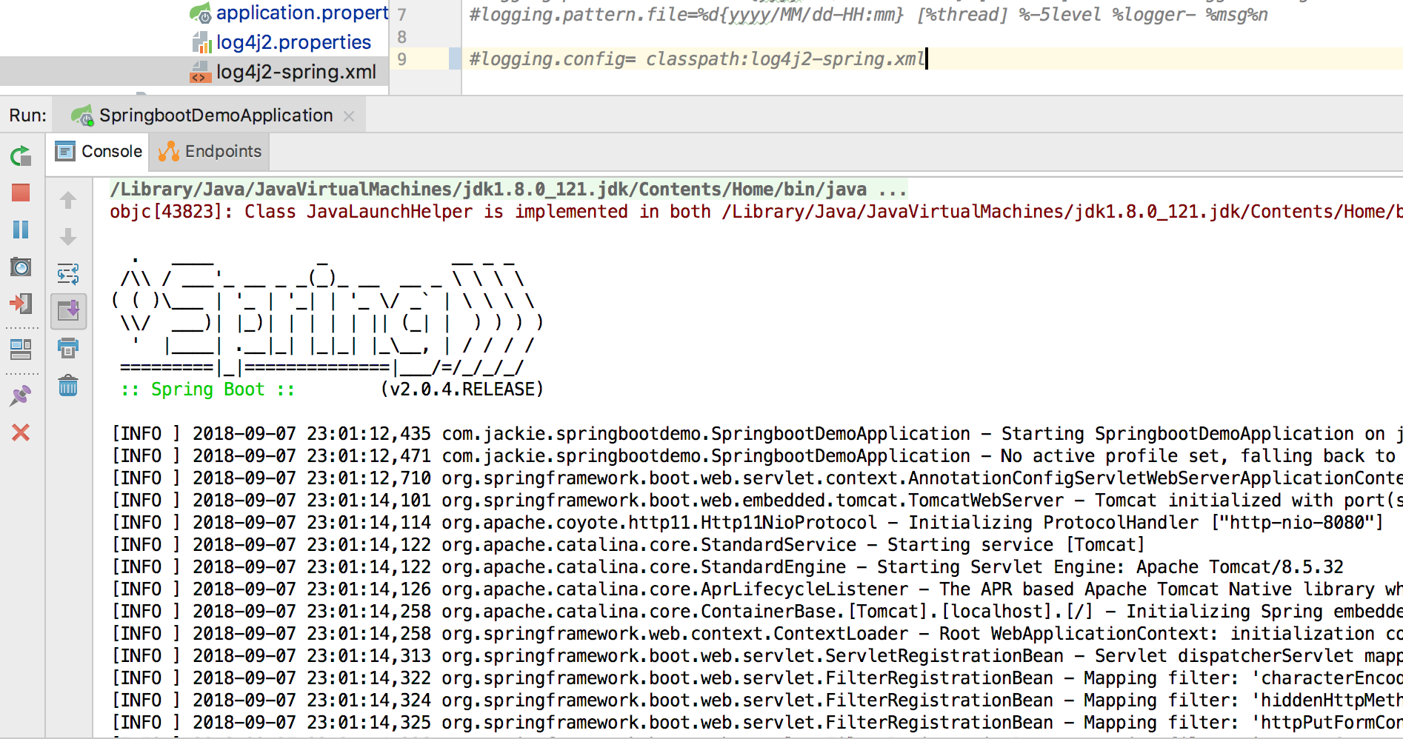
Task: Close the run panel with red X
Action: pyautogui.click(x=21, y=432)
